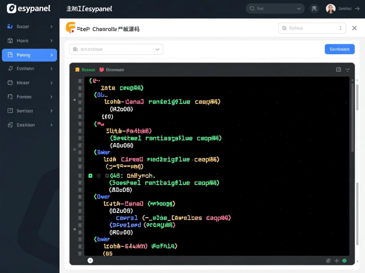Click the user avatar photo in the top bar
The width and height of the screenshot is (365, 273).
tap(330, 9)
